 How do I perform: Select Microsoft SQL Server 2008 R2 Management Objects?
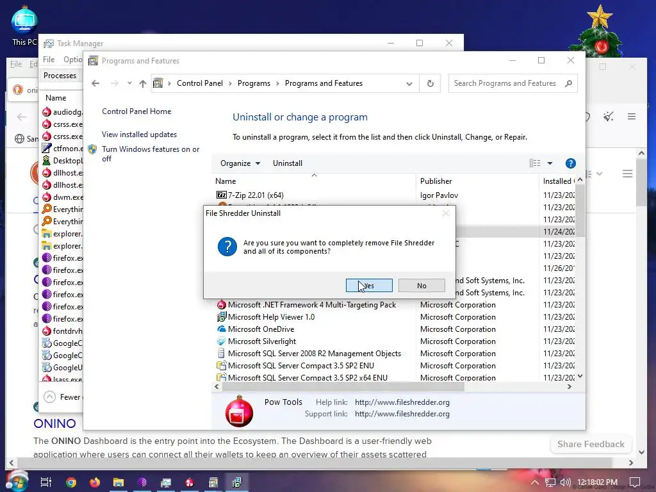314,353
